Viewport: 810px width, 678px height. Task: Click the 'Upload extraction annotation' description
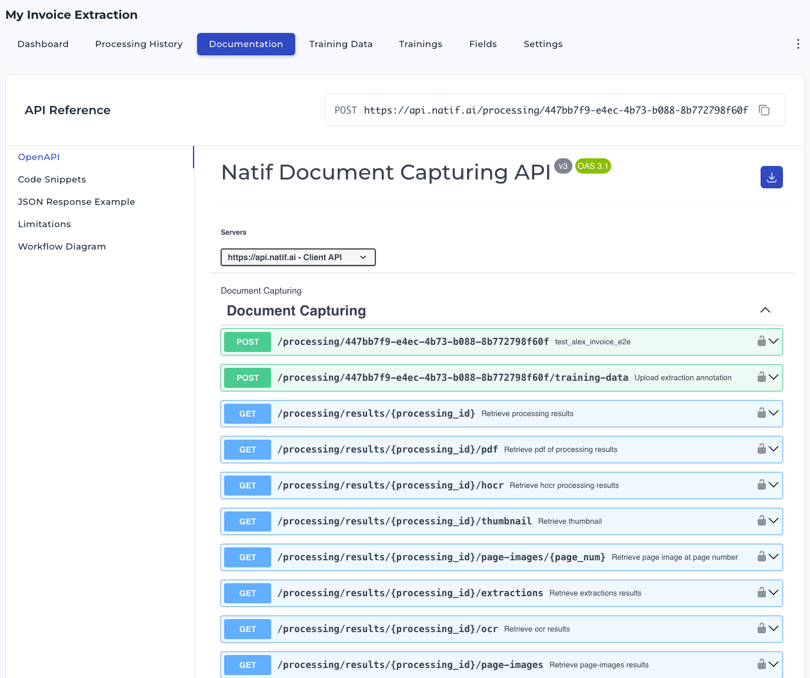click(x=683, y=378)
